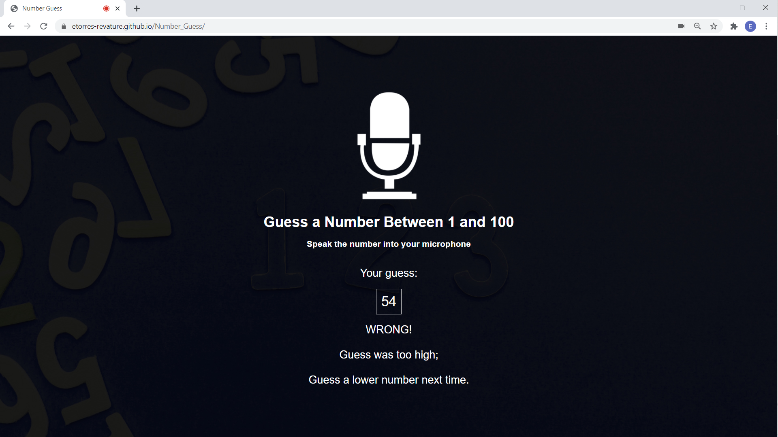Close the Number Guess tab

118,8
